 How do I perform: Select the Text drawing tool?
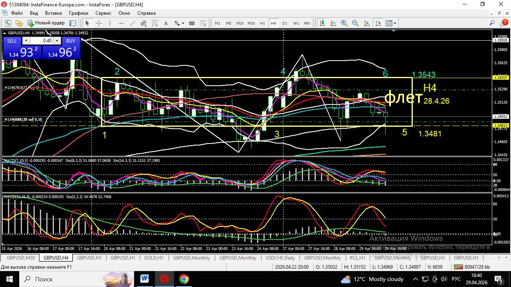166,23
